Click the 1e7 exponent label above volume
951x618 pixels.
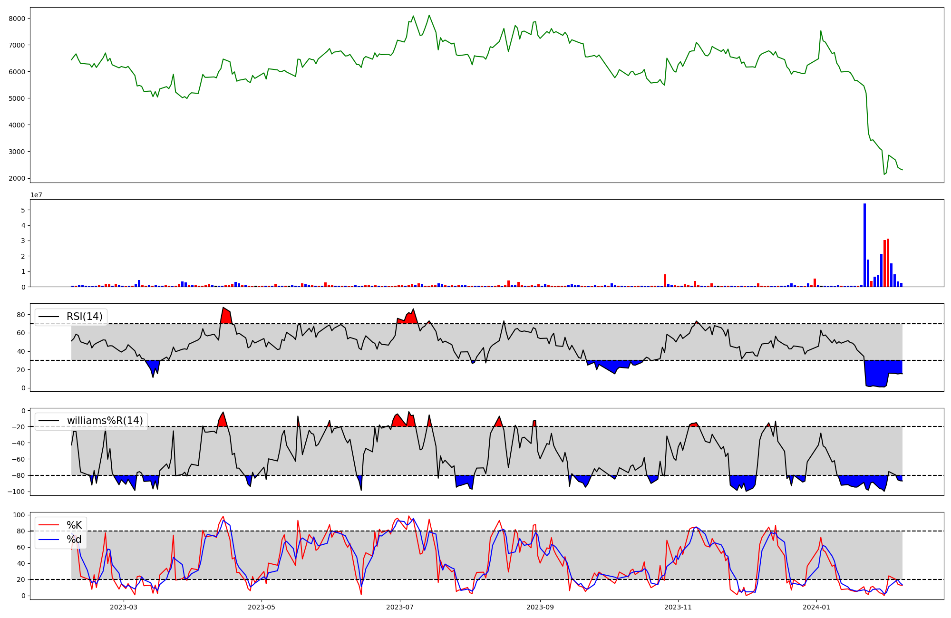(36, 195)
